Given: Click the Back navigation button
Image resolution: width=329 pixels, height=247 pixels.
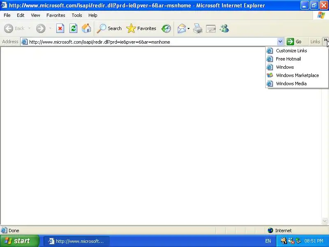Looking at the screenshot, I should (x=14, y=28).
